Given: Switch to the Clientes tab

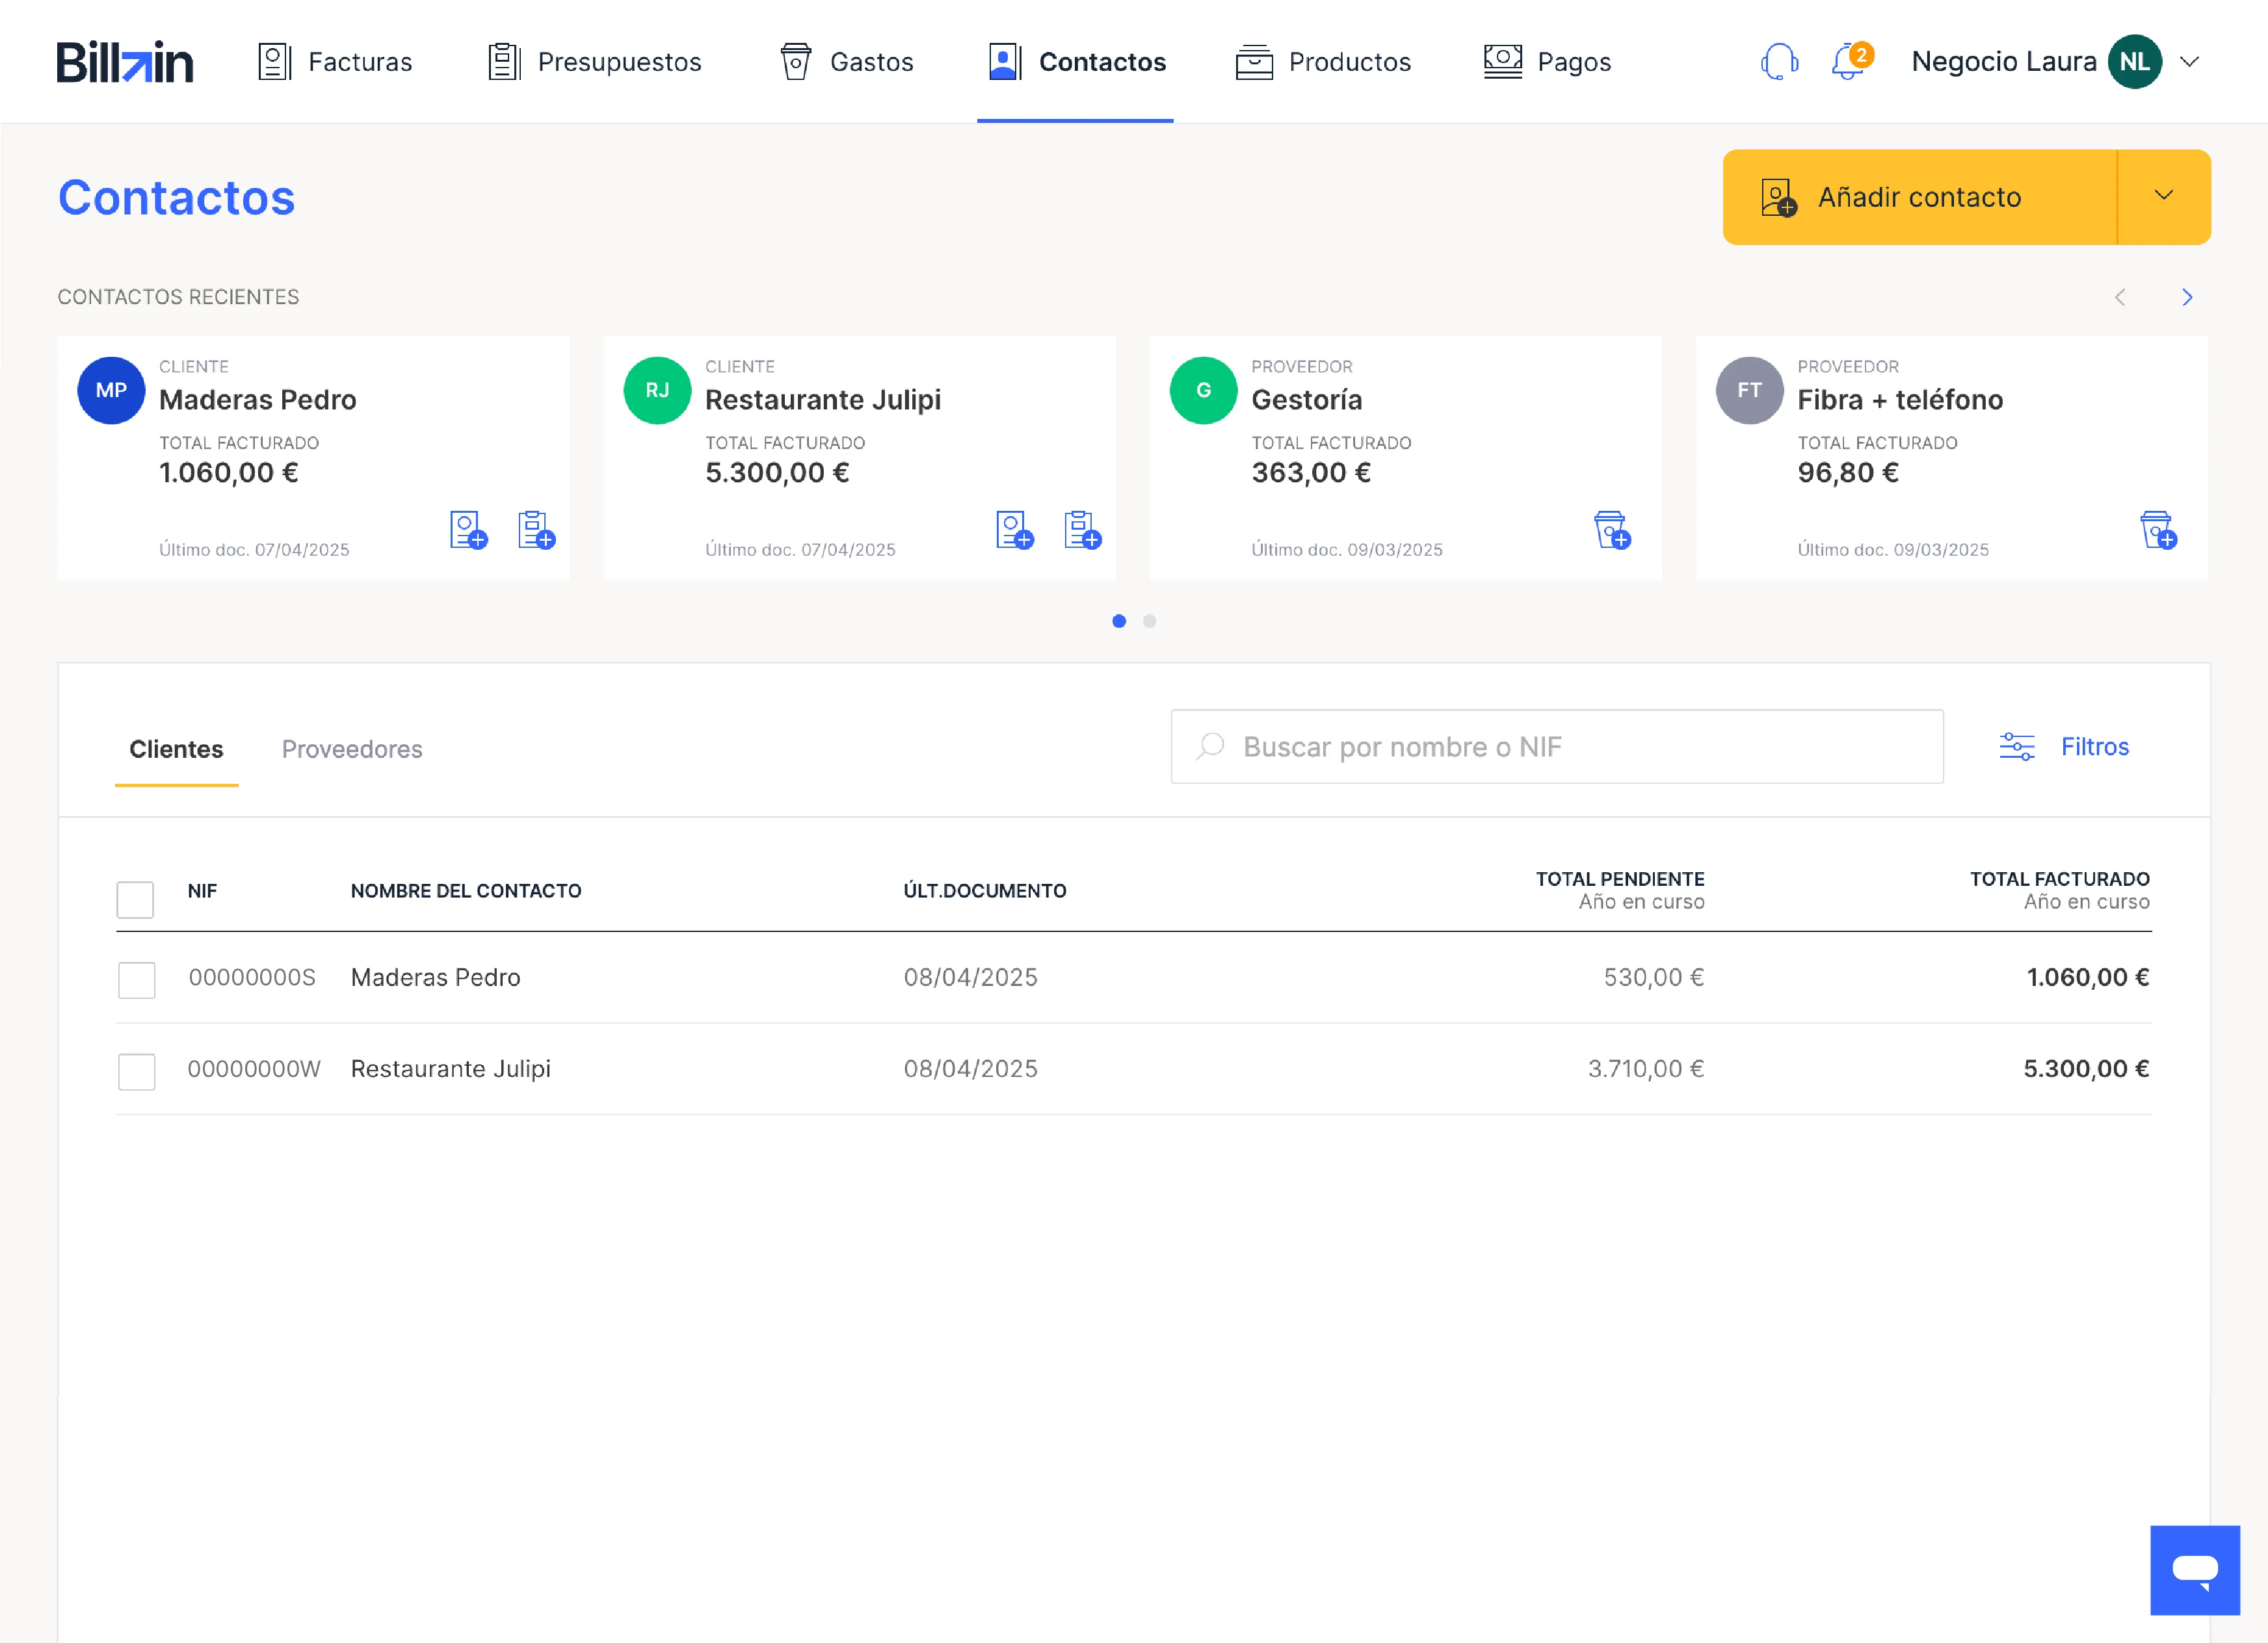Looking at the screenshot, I should [176, 749].
